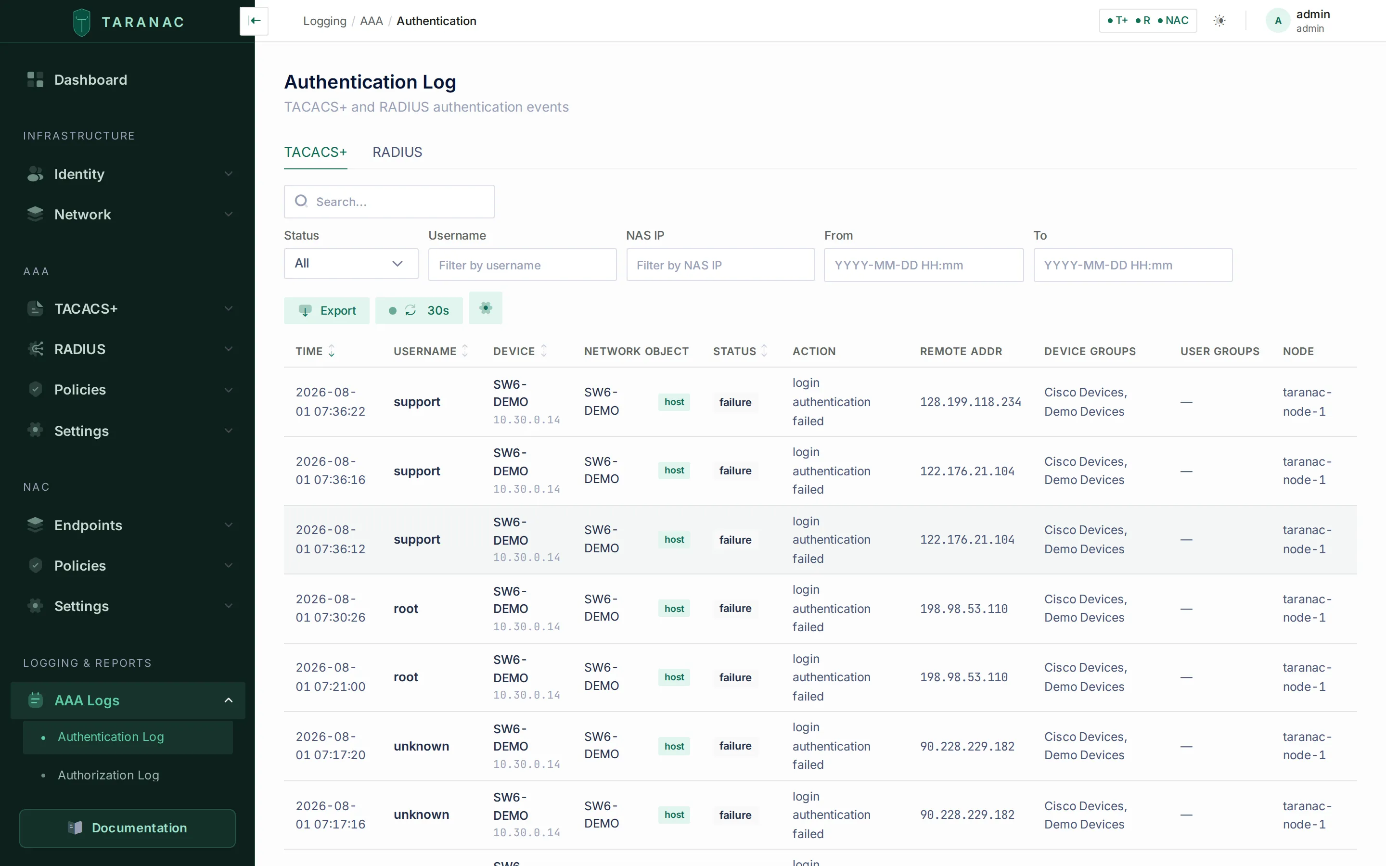Click remote address 128.199.118.234

tap(970, 402)
